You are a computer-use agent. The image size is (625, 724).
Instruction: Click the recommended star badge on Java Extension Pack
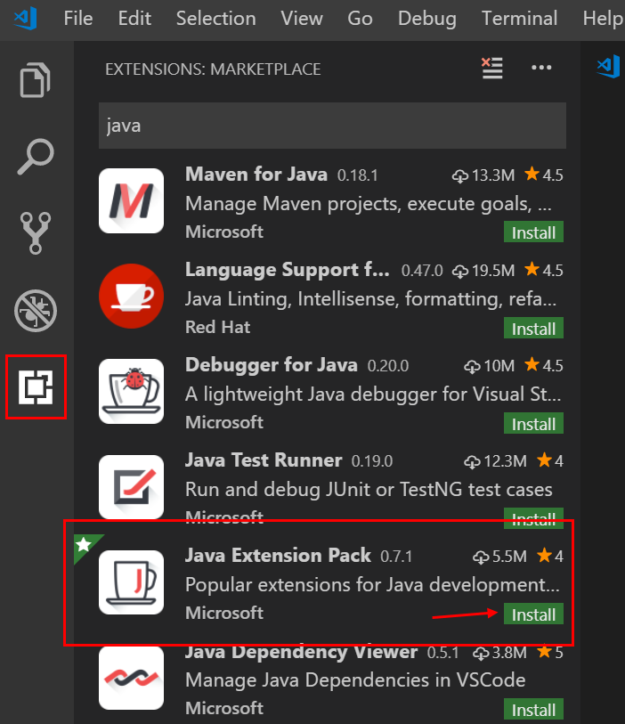pyautogui.click(x=84, y=544)
